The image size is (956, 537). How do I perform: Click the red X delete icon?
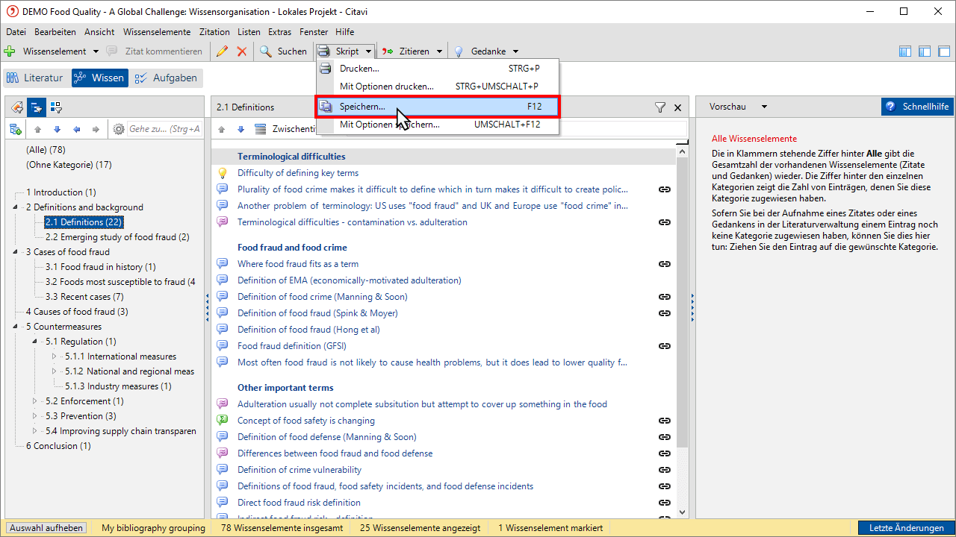[242, 51]
